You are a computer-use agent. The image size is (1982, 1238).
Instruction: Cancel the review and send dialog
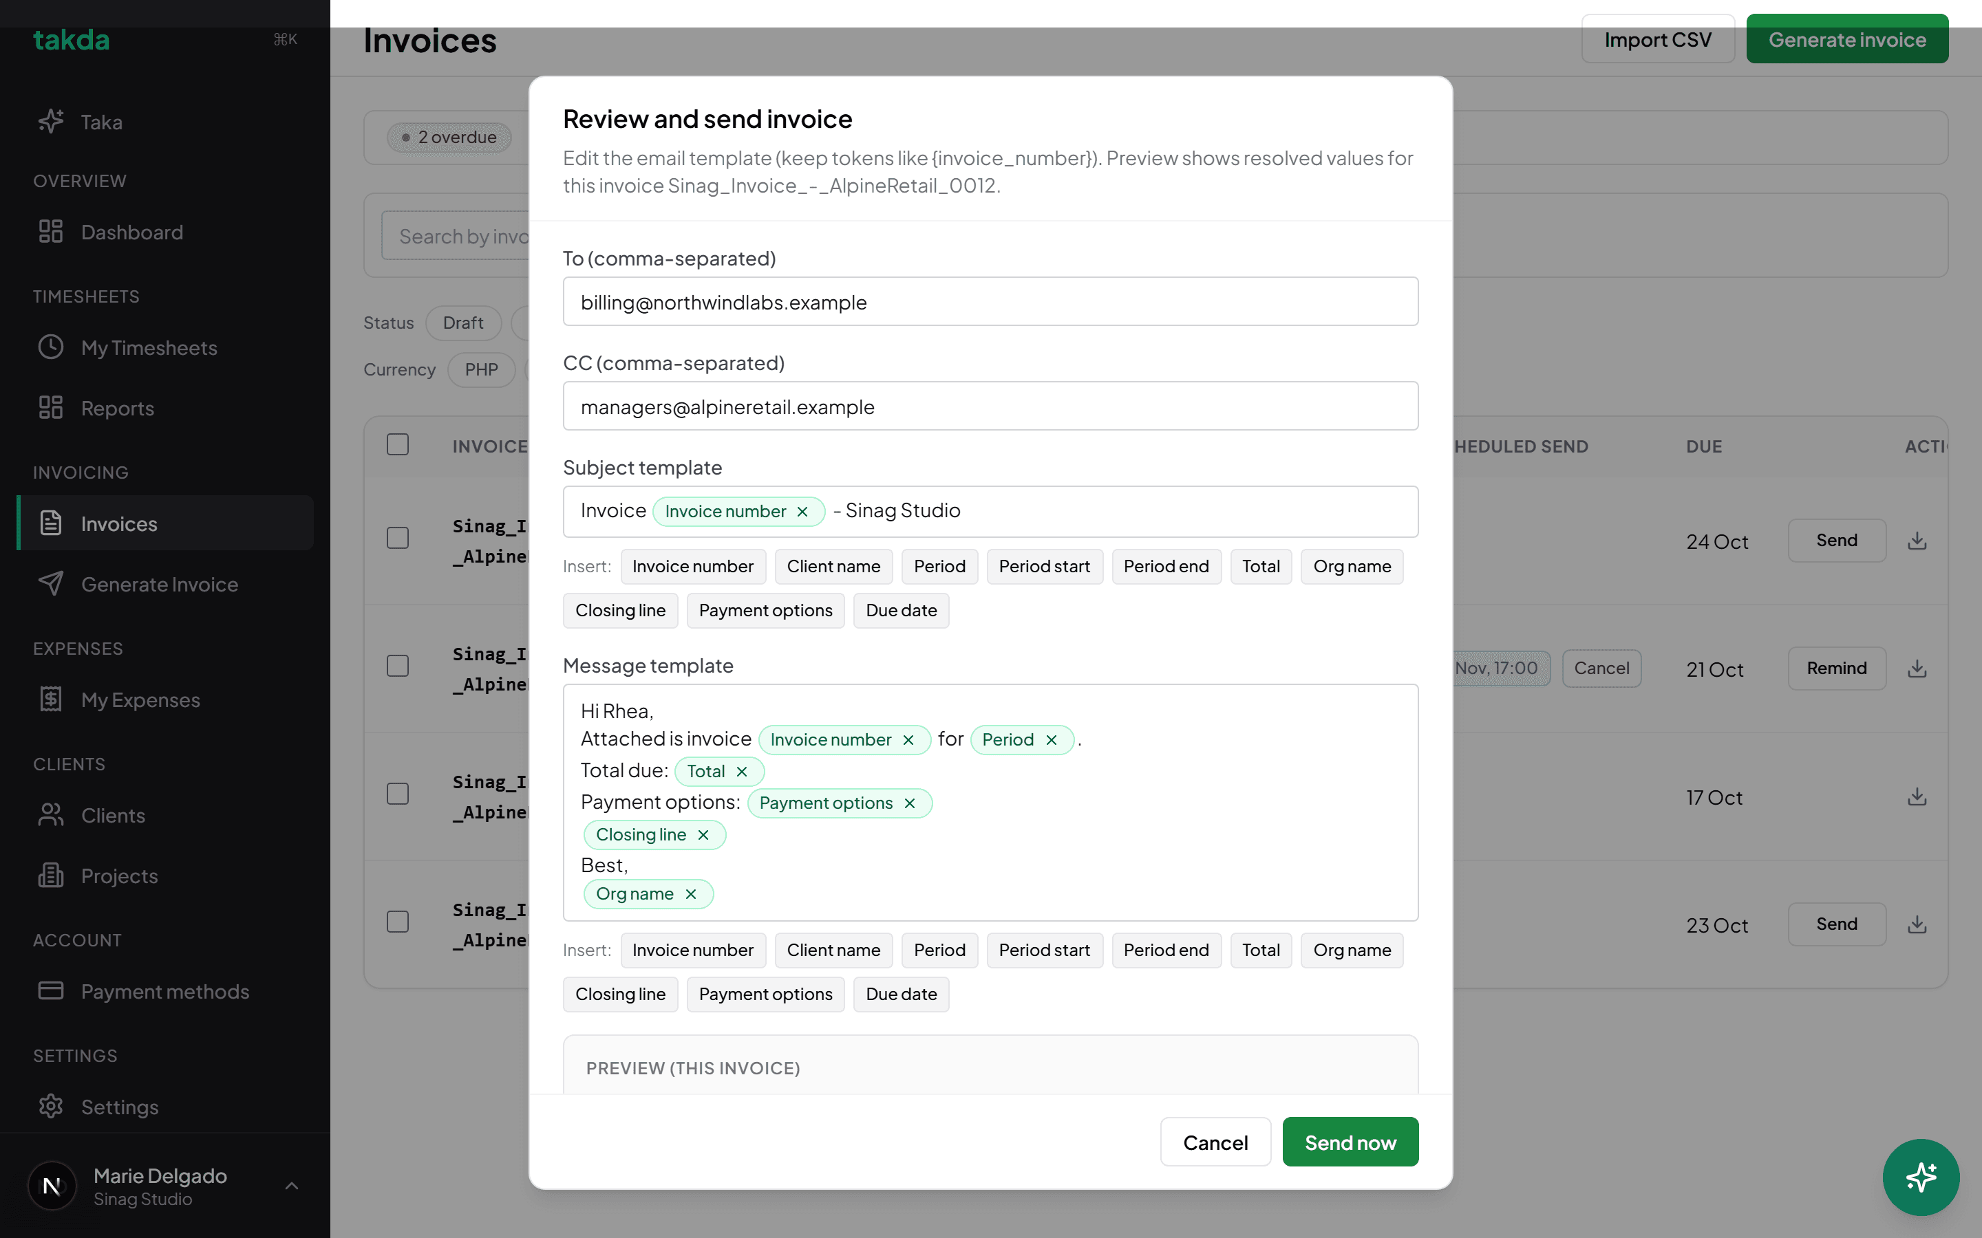[1215, 1142]
